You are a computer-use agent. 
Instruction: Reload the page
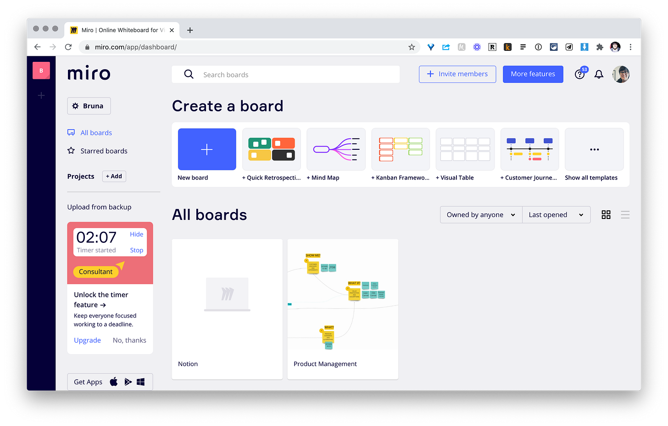68,47
